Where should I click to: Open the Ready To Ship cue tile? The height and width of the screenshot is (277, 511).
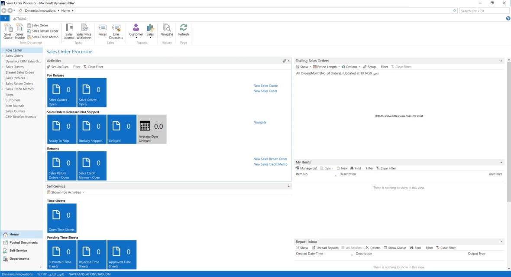(x=61, y=129)
